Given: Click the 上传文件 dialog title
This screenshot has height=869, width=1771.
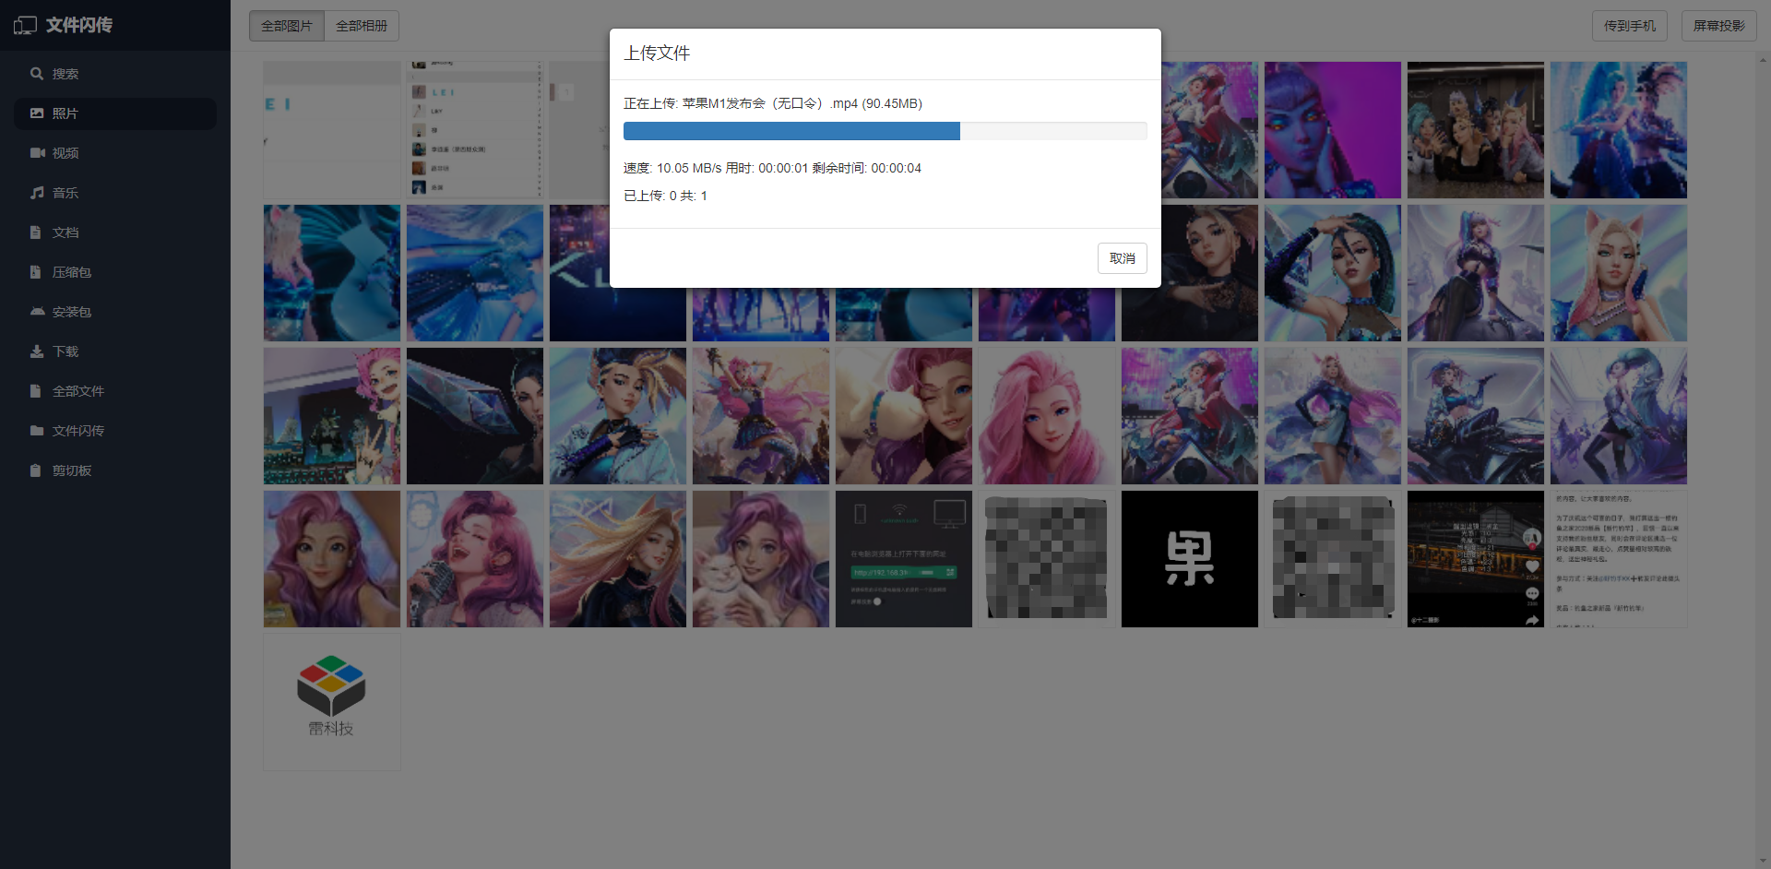Looking at the screenshot, I should tap(657, 54).
